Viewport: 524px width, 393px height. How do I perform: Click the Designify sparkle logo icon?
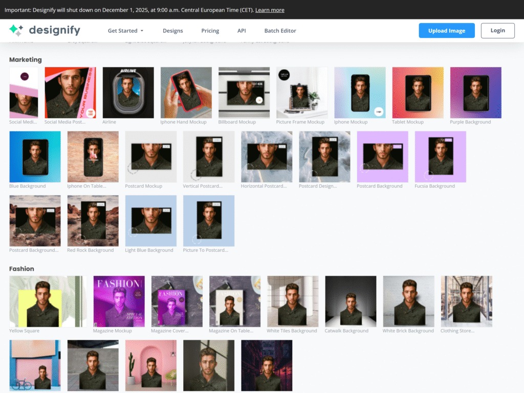[16, 30]
